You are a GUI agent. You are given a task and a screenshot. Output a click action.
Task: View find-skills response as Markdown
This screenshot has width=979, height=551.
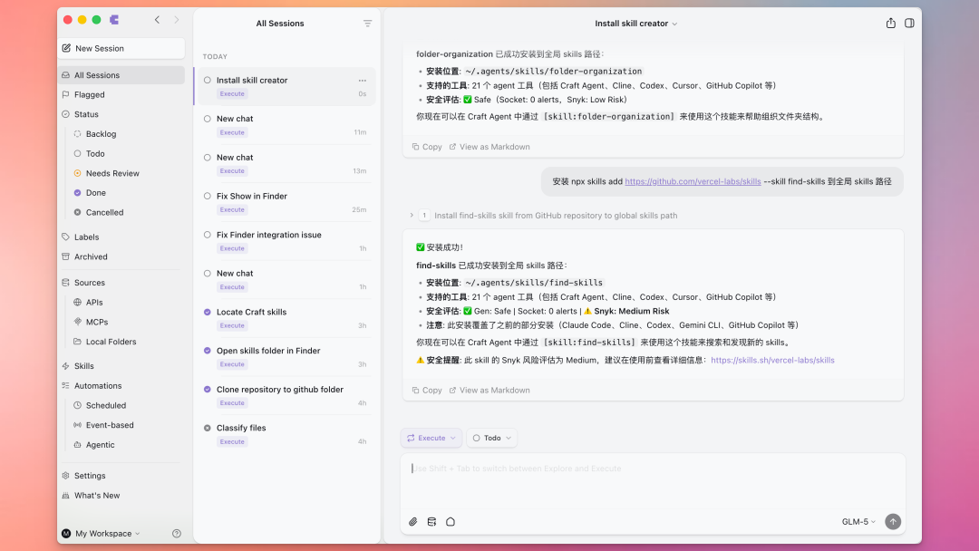(489, 390)
